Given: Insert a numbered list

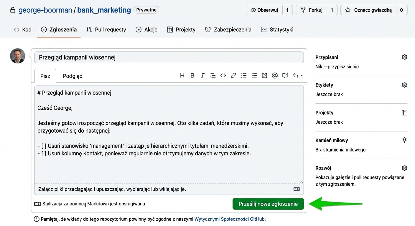Looking at the screenshot, I should tap(254, 76).
